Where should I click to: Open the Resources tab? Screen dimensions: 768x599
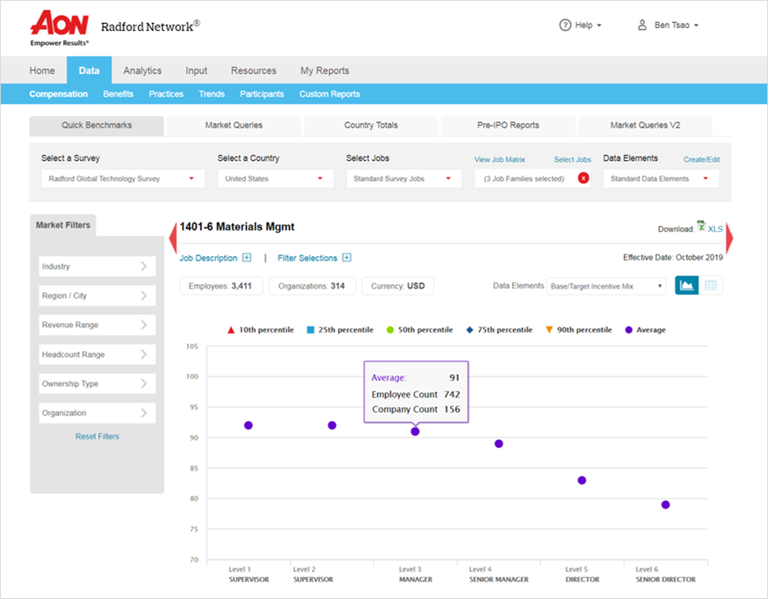click(x=254, y=70)
